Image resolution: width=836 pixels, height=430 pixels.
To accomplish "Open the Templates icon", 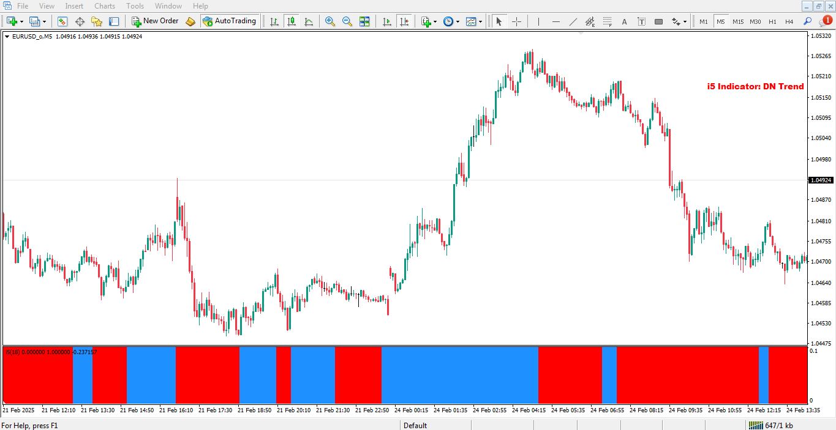I will [471, 21].
